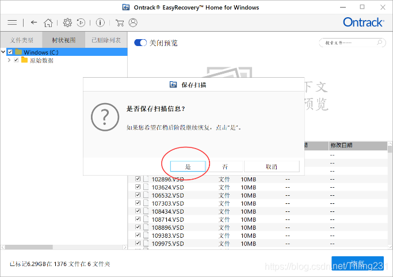Click the 10MB size of 106532.VSD
393x277 pixels.
249,195
